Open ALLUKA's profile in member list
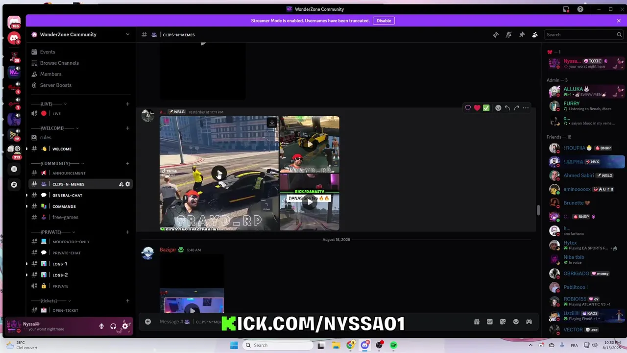Viewport: 627px width, 353px height. [x=586, y=92]
